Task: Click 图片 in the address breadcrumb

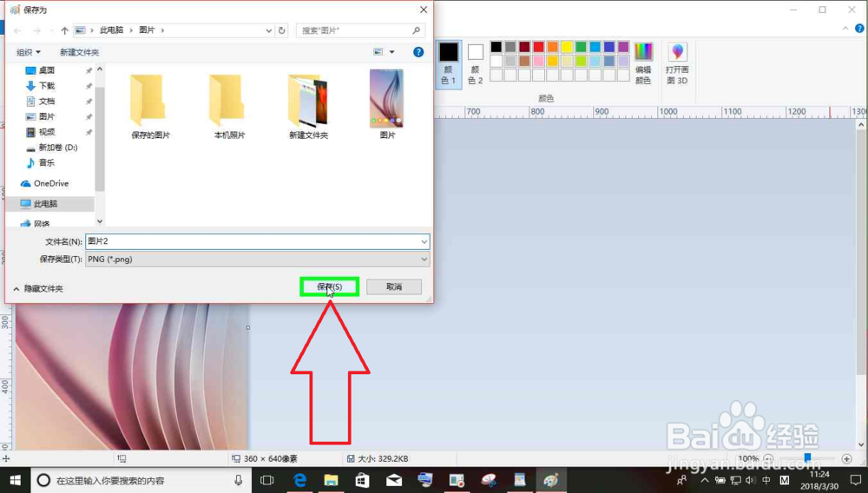Action: [x=147, y=30]
